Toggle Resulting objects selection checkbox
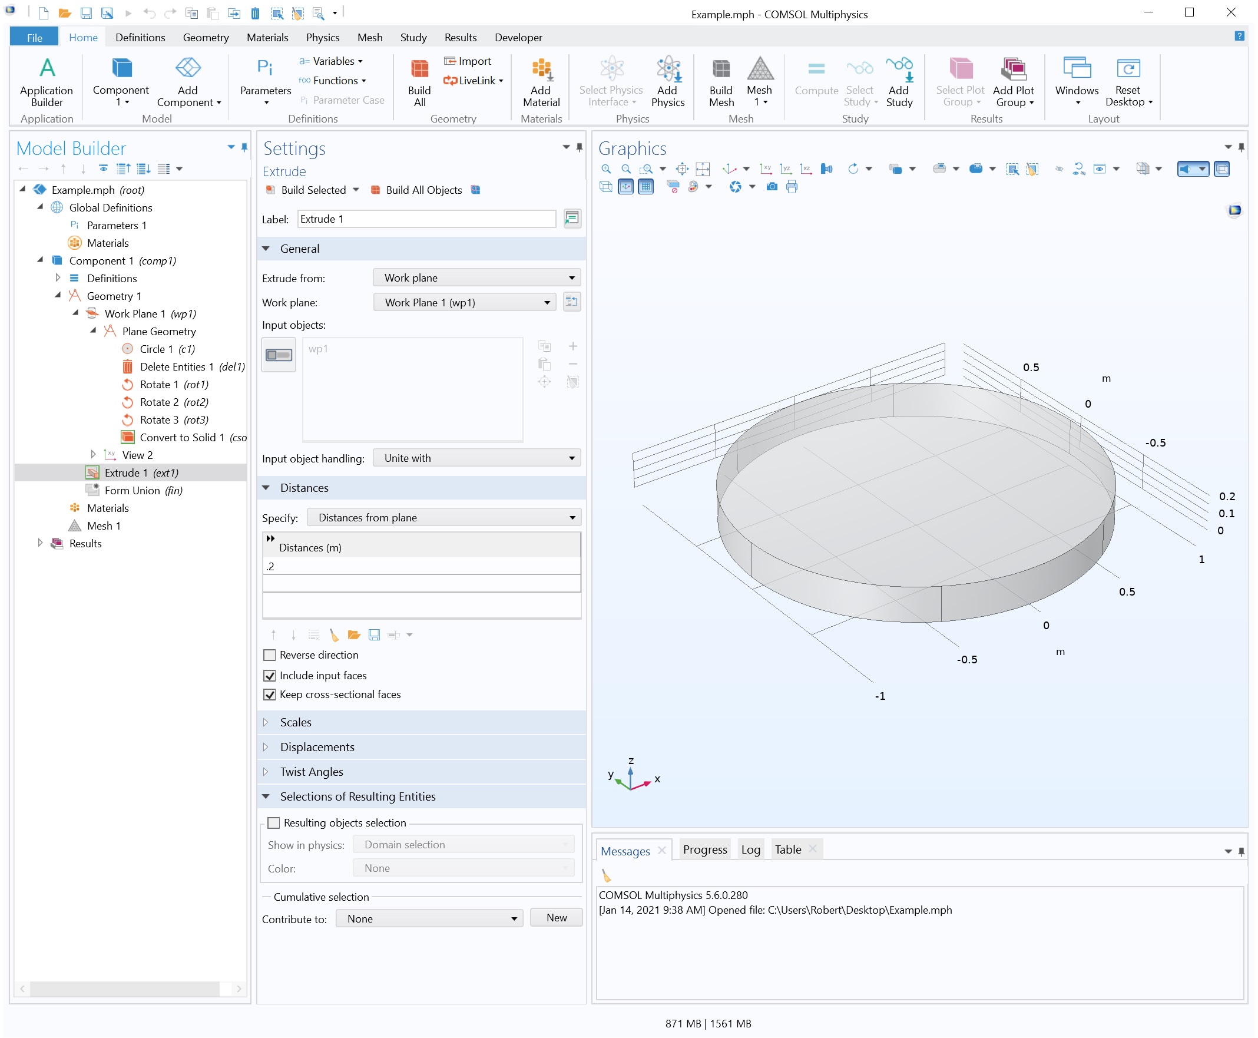 pyautogui.click(x=274, y=824)
